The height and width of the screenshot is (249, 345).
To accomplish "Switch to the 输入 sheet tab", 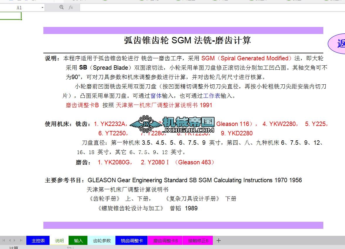I will 78,240.
